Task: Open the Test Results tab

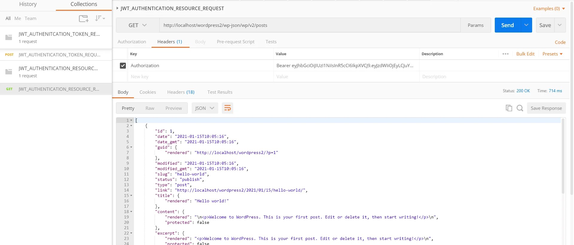Action: tap(220, 92)
